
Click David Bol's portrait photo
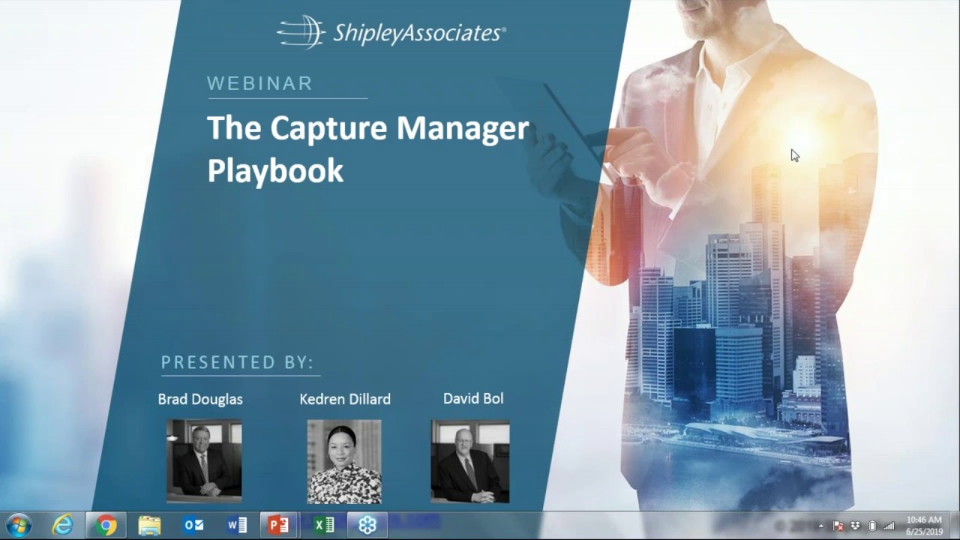[x=470, y=460]
